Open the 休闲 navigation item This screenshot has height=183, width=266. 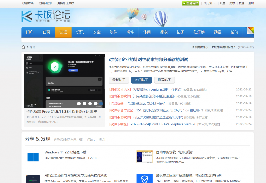point(147,32)
